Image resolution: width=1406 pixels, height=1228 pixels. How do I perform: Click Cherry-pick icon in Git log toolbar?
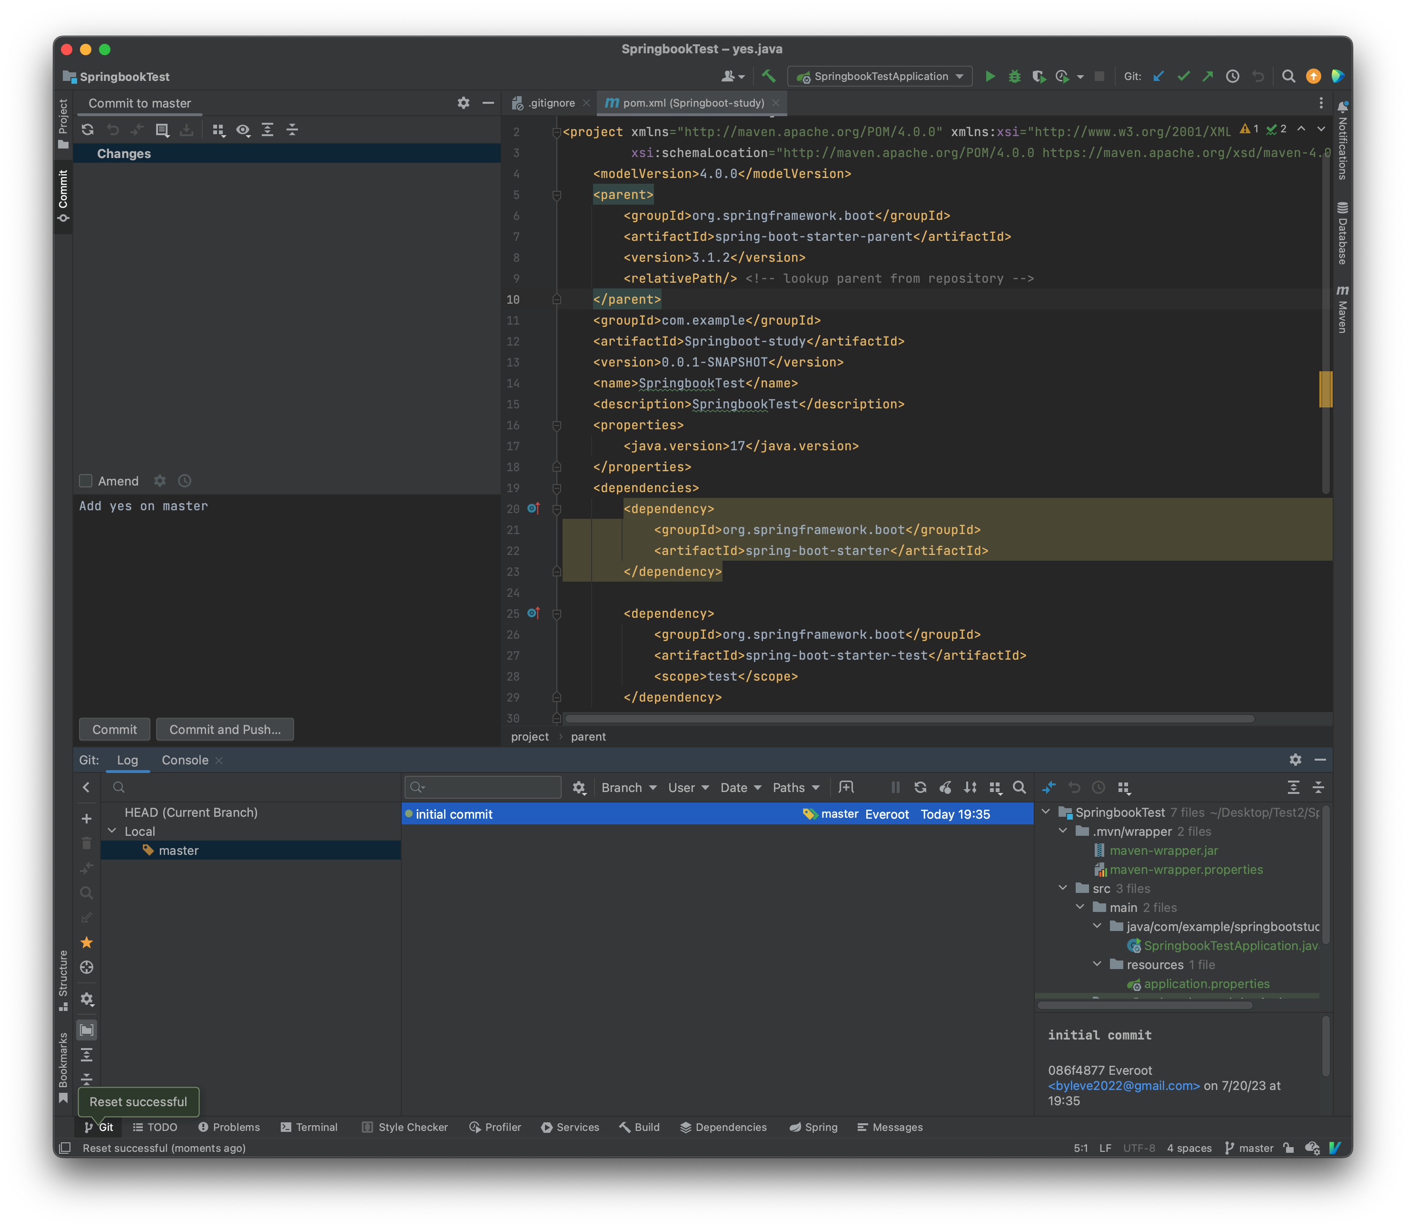click(x=946, y=787)
